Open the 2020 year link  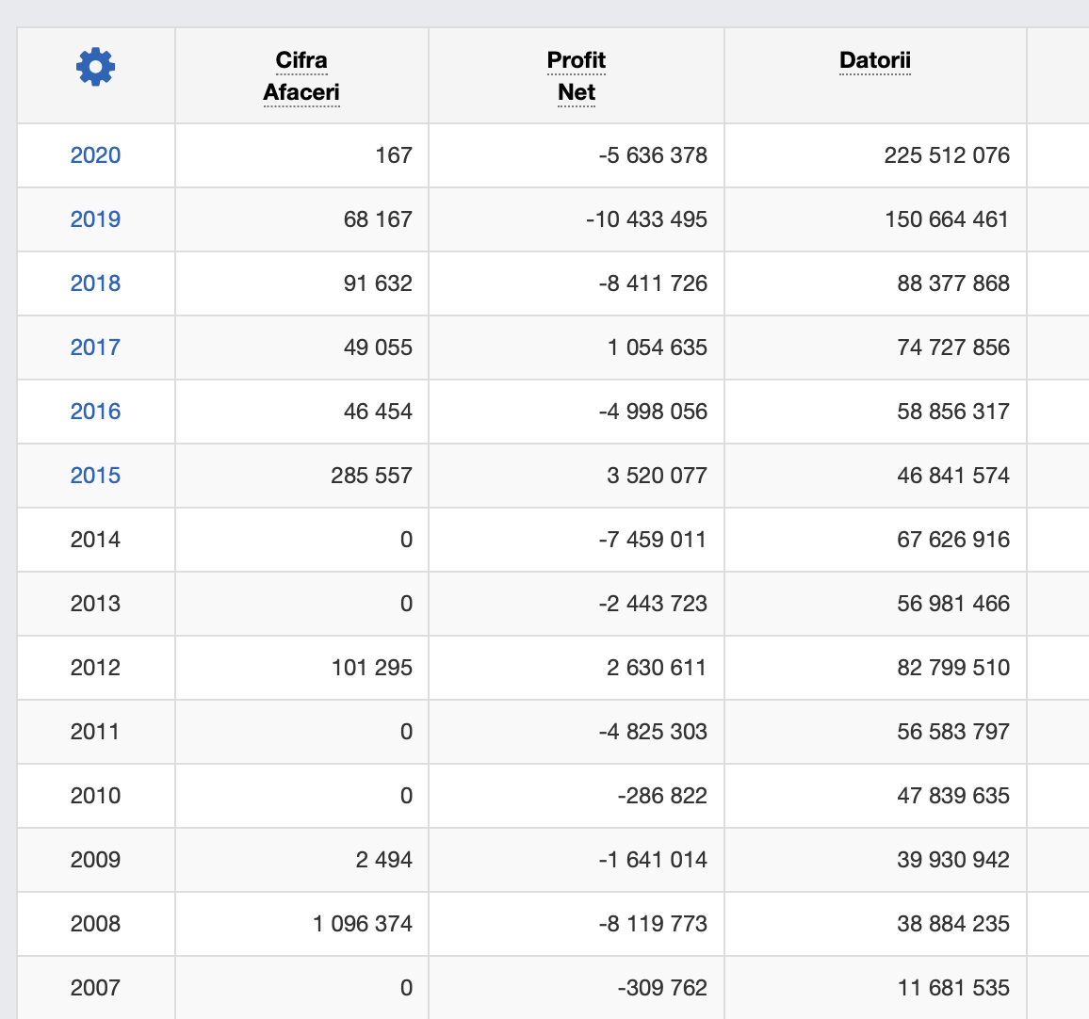(x=95, y=155)
